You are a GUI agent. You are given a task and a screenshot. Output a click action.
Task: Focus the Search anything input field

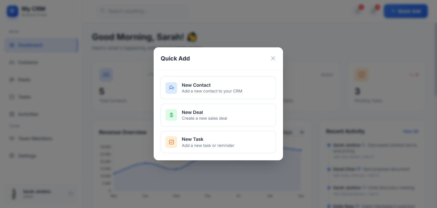coord(142,11)
